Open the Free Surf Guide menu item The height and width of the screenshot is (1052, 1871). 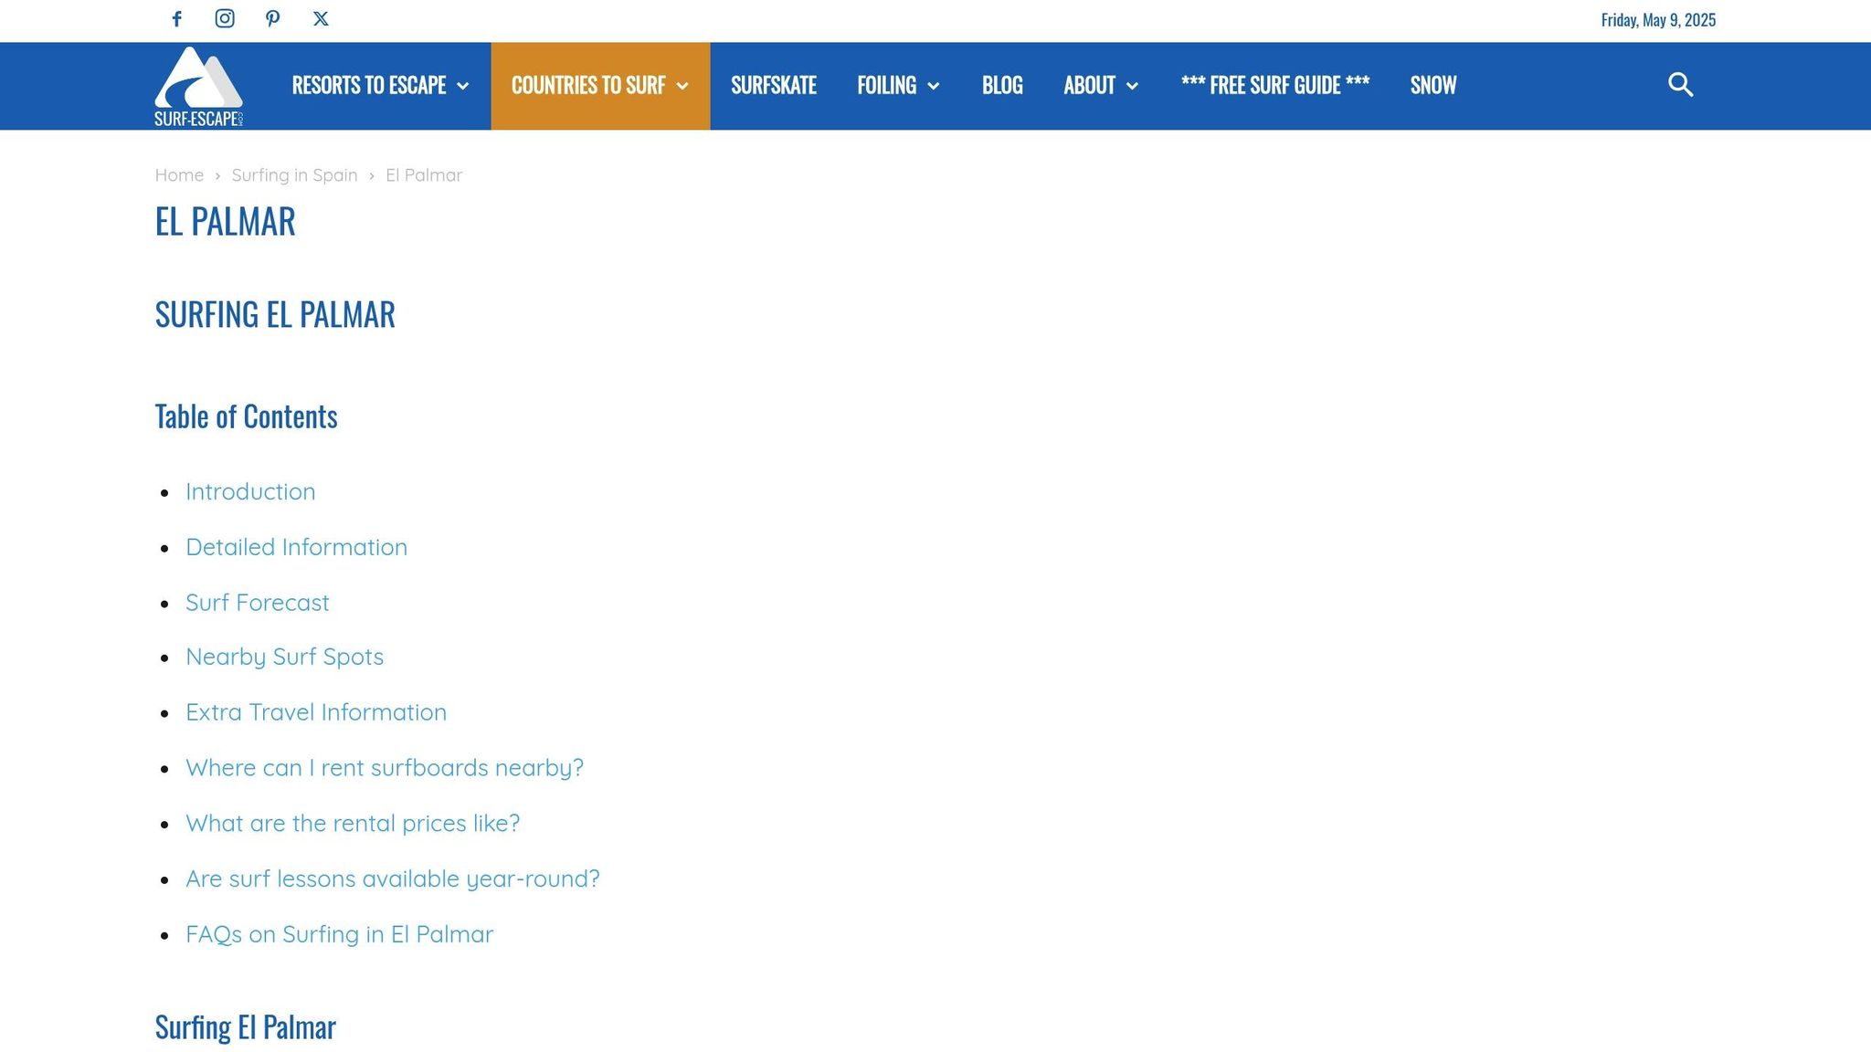[x=1274, y=86]
